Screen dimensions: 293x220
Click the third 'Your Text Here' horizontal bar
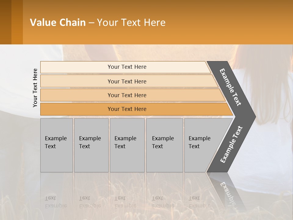(127, 95)
